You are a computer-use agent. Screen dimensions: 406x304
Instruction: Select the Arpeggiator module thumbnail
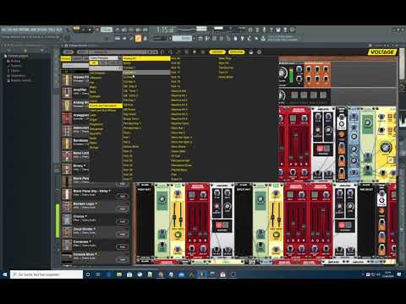tap(67, 118)
